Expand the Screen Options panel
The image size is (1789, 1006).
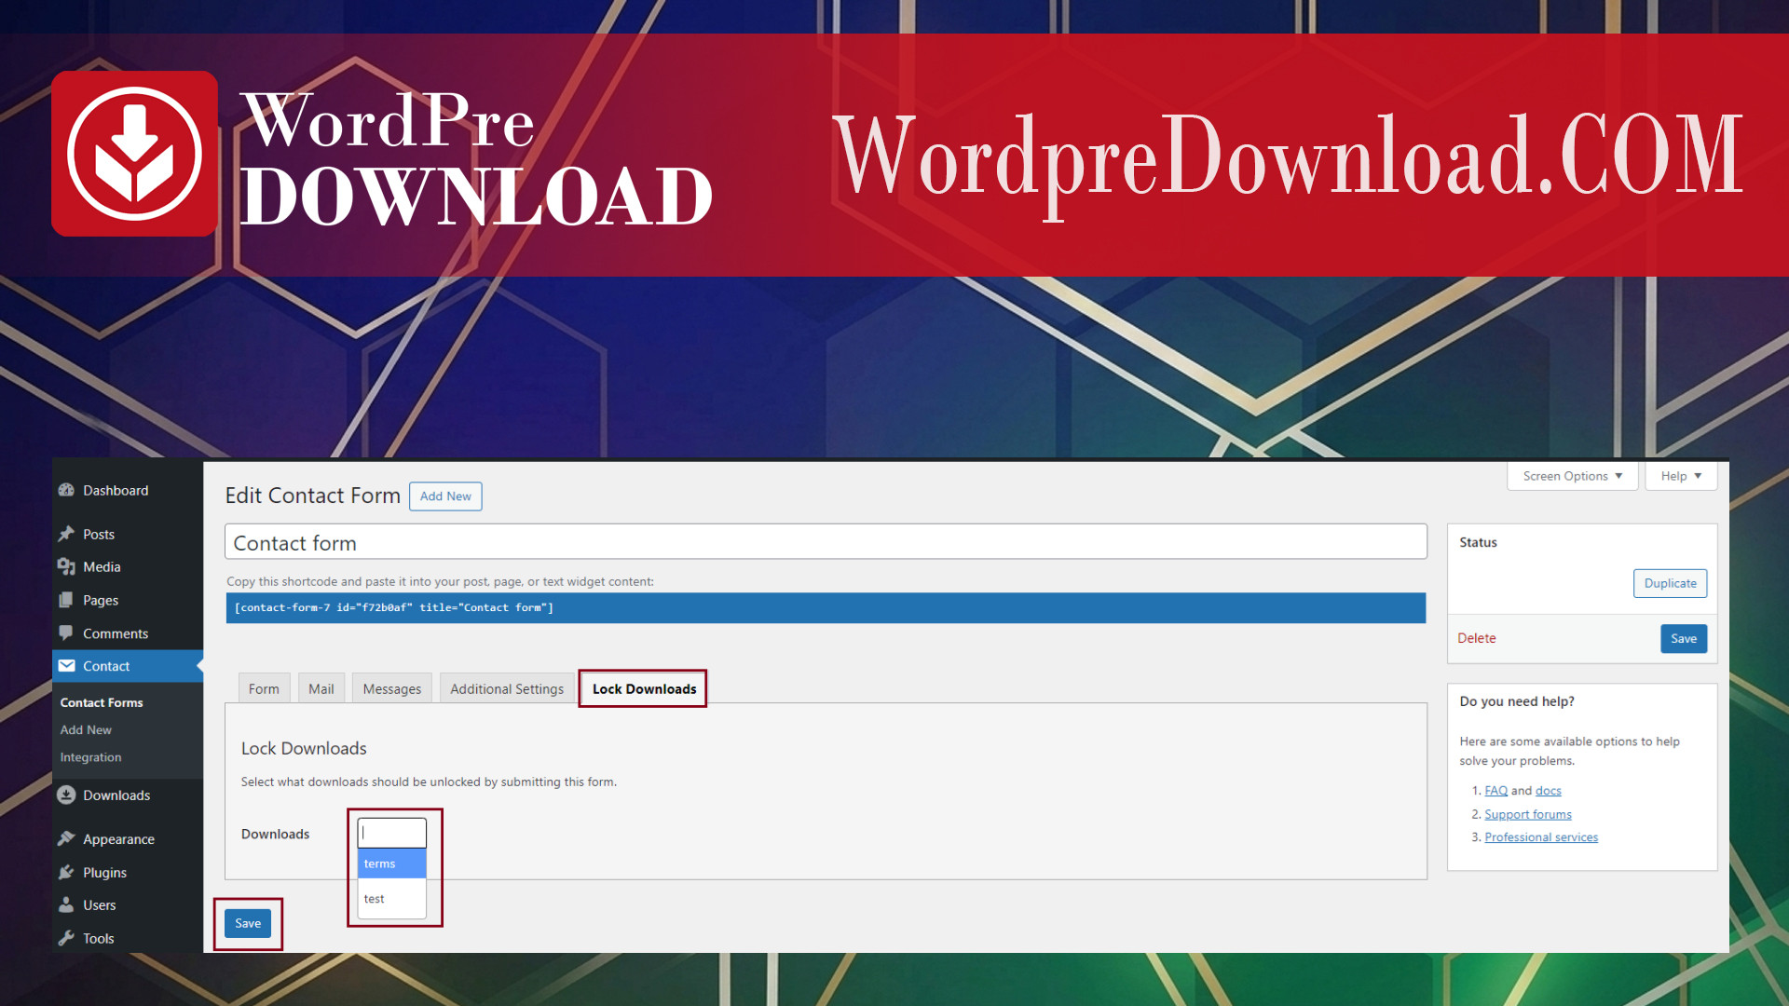point(1572,476)
